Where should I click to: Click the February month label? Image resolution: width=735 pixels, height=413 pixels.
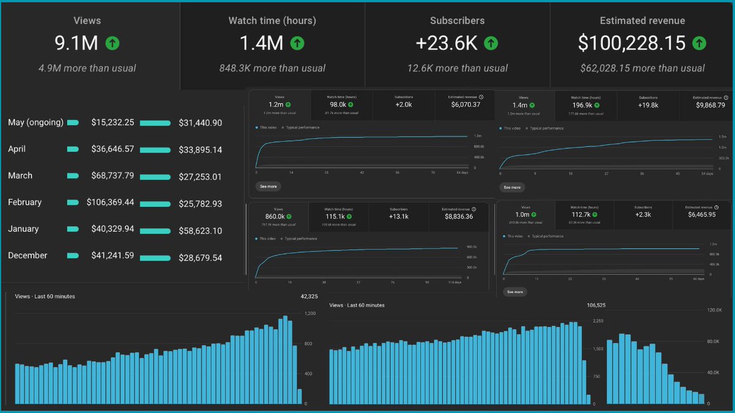pos(25,202)
